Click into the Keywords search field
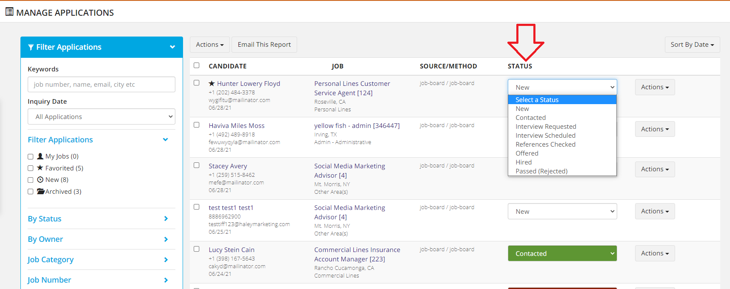 [101, 85]
